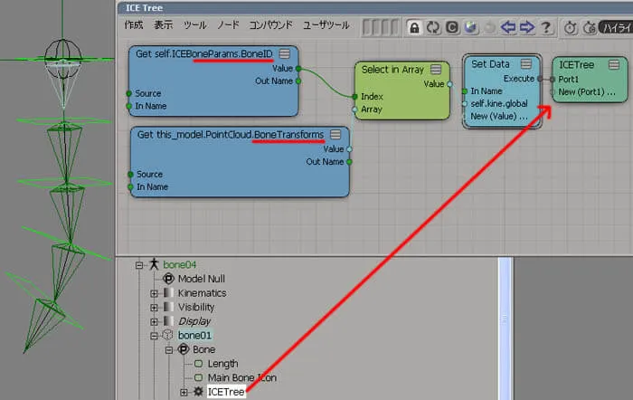The width and height of the screenshot is (633, 400).
Task: Open the コンパウンド menu
Action: (270, 25)
